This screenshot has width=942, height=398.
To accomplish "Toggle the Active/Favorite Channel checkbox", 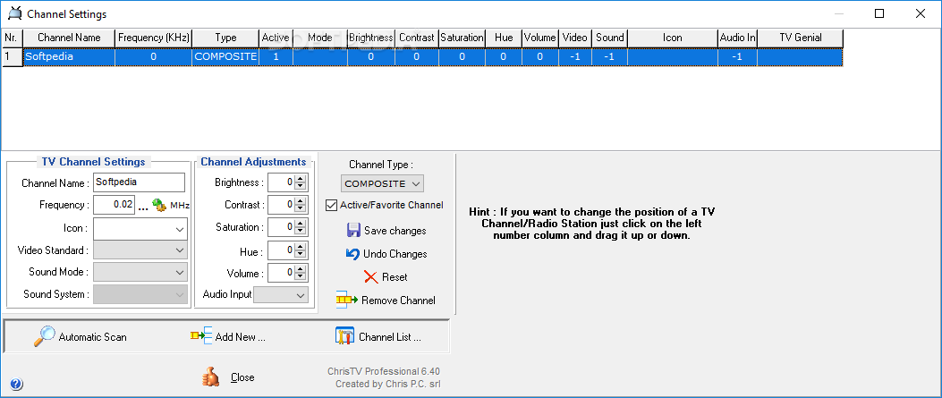I will (x=331, y=206).
